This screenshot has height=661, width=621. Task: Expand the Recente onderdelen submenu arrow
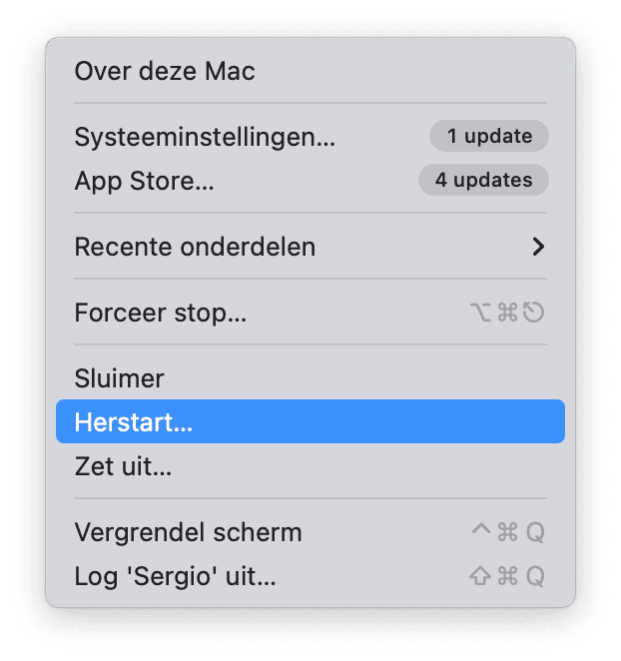tap(538, 247)
